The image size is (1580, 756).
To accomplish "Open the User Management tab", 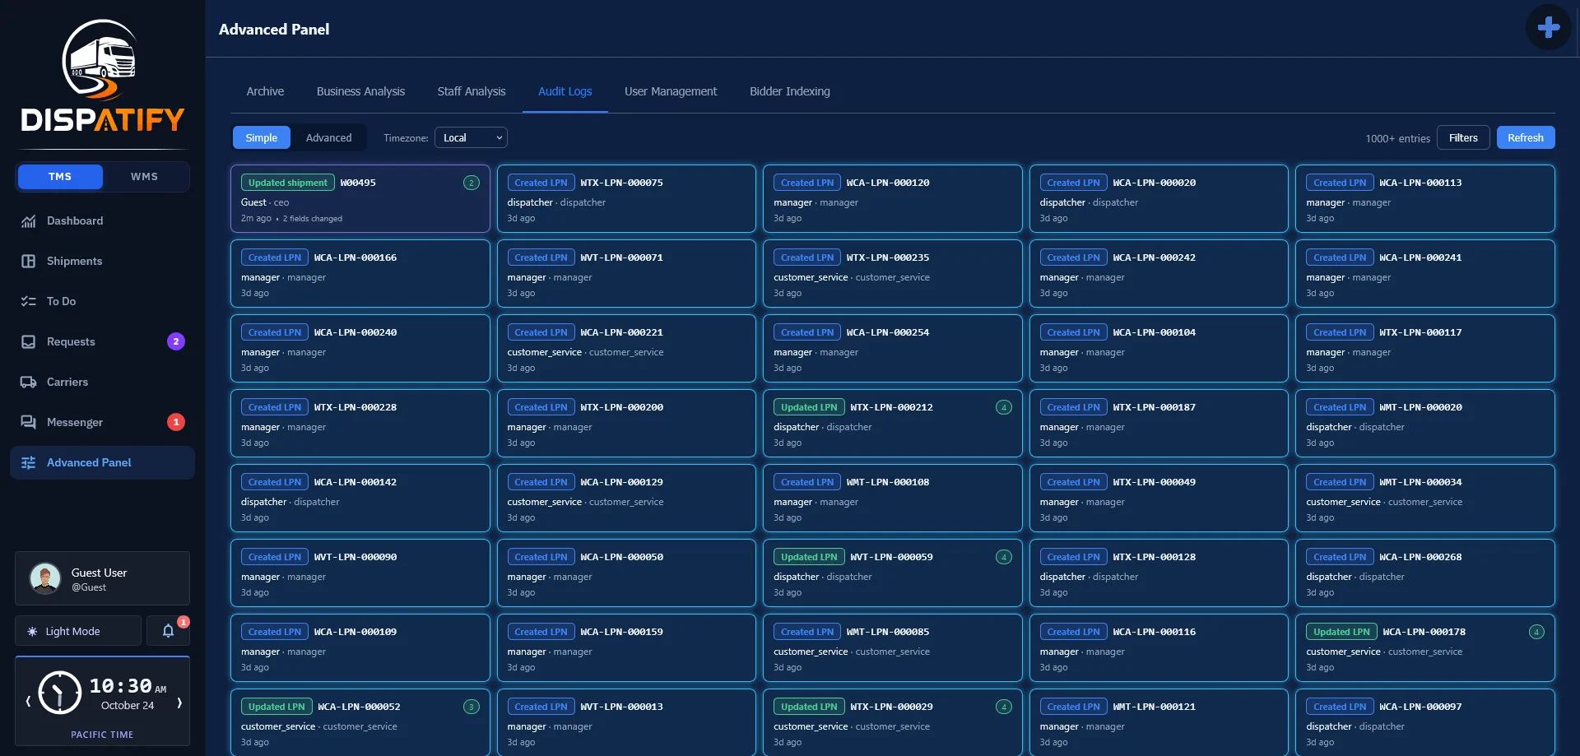I will coord(671,91).
